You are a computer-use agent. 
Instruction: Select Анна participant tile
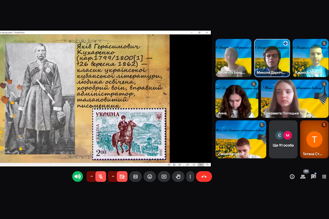click(x=237, y=99)
